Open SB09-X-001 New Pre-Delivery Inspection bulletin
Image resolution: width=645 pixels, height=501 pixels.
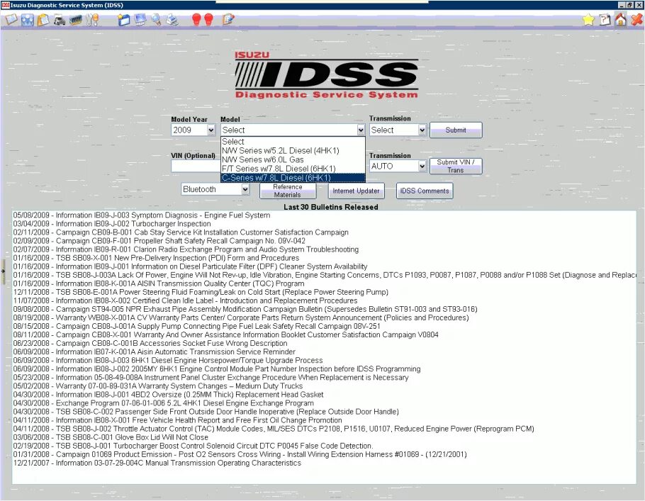[156, 259]
